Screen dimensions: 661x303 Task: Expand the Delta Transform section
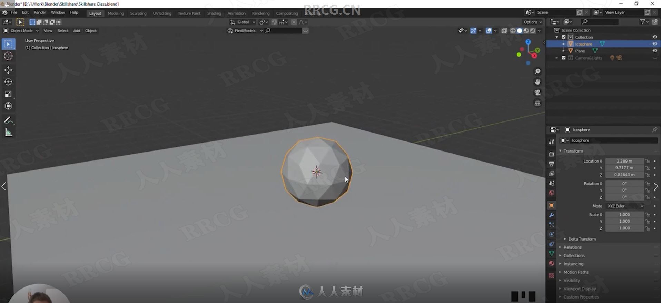582,239
